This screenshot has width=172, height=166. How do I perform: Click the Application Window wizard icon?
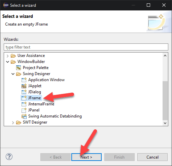click(x=24, y=80)
